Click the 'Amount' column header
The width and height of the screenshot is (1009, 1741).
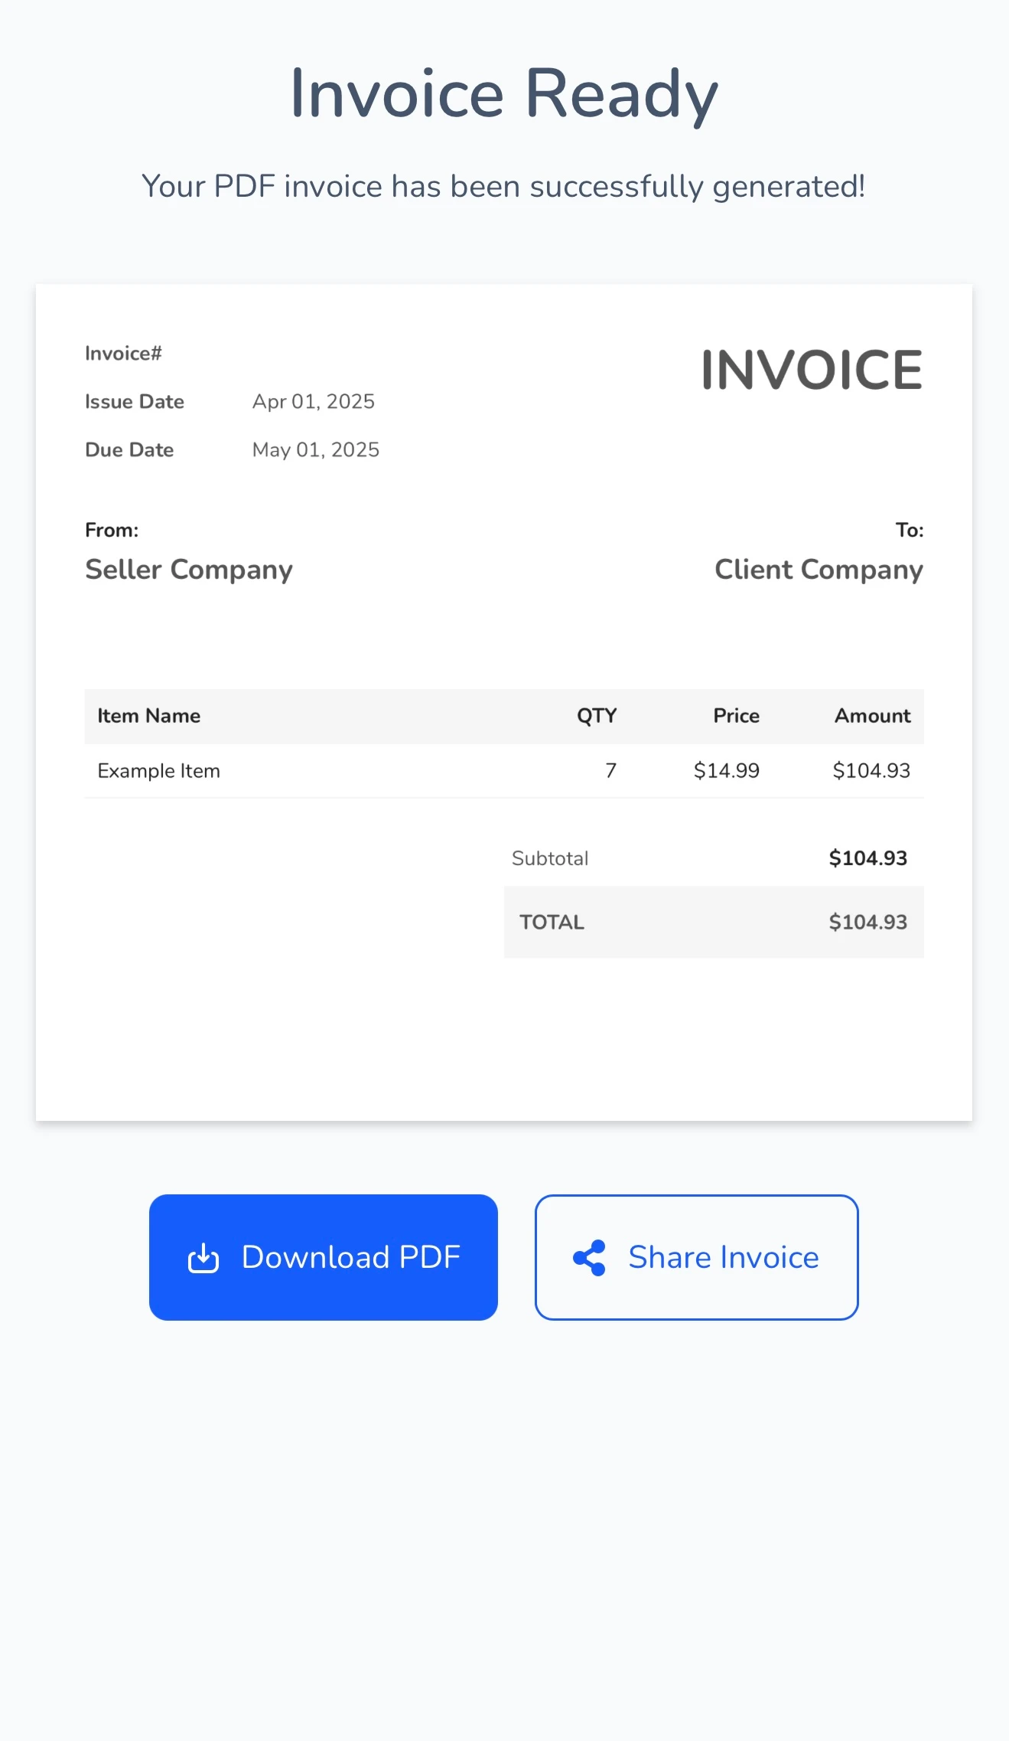pyautogui.click(x=872, y=716)
